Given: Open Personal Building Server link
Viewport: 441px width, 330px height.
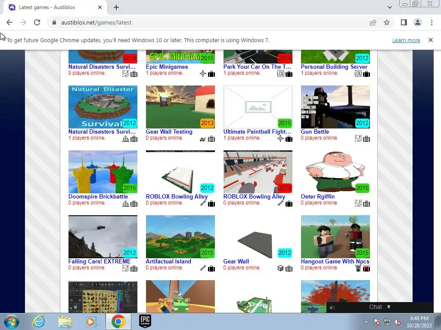Looking at the screenshot, I should [334, 67].
